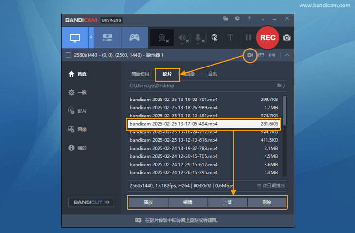Expand the screen mode dropdown arrow
The height and width of the screenshot is (233, 355).
click(x=91, y=38)
